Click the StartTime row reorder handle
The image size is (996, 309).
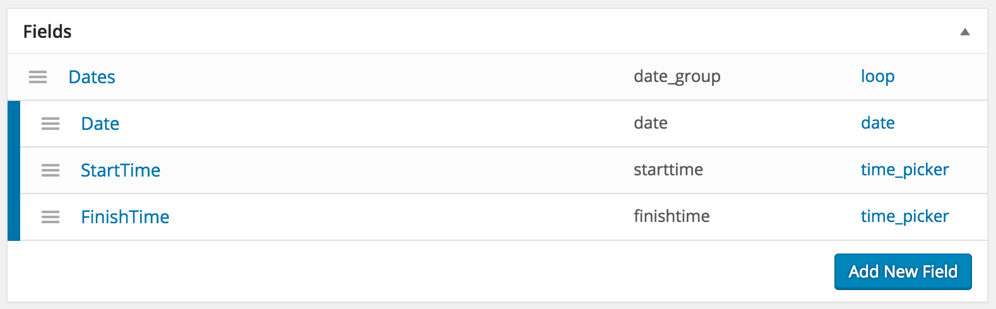click(50, 170)
